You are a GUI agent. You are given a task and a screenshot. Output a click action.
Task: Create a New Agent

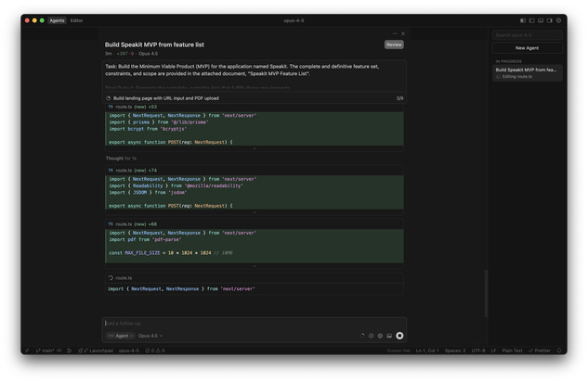(x=527, y=47)
